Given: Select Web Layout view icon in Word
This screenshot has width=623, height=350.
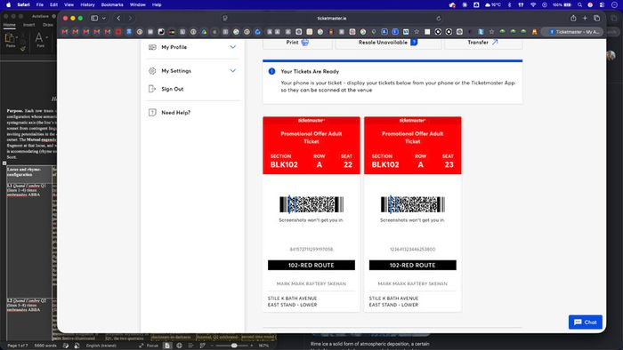Looking at the screenshot, I should (x=179, y=346).
